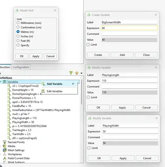Image resolution: width=165 pixels, height=167 pixels.
Task: Select TierHeight = 2.5 tree row
Action: 22,130
